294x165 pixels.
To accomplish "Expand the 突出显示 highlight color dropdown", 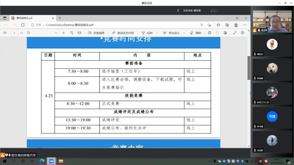I will [x=184, y=33].
